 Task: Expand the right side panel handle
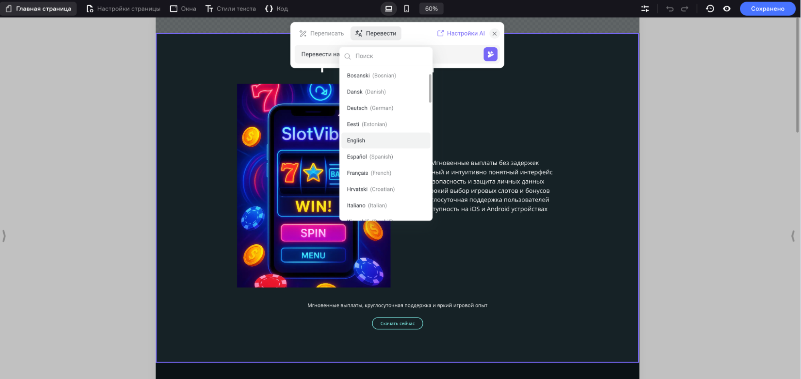pyautogui.click(x=793, y=236)
